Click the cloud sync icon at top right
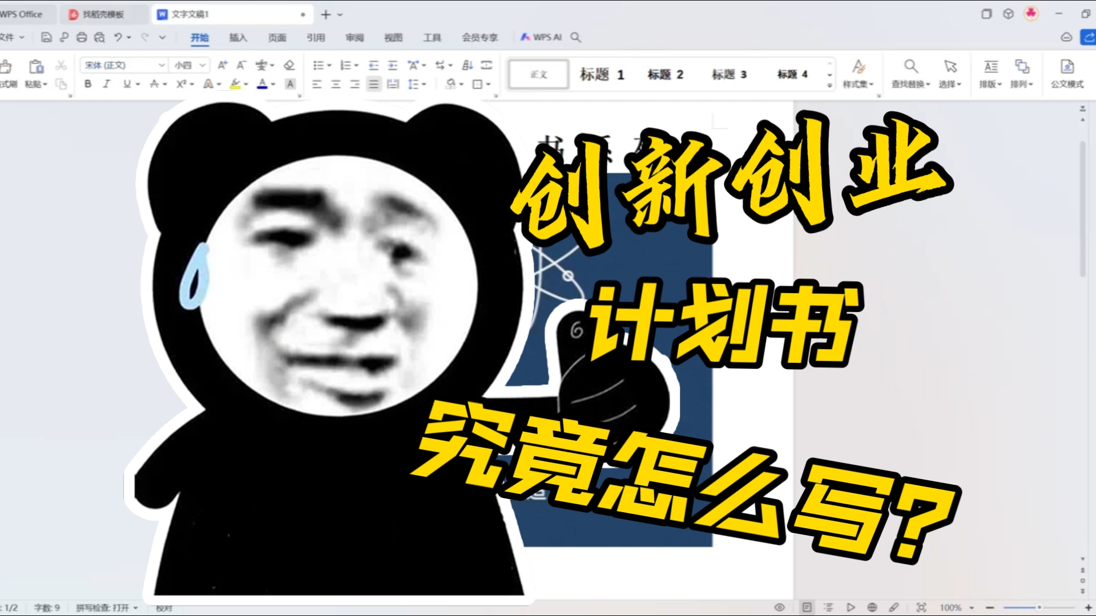Image resolution: width=1096 pixels, height=616 pixels. click(x=1066, y=38)
